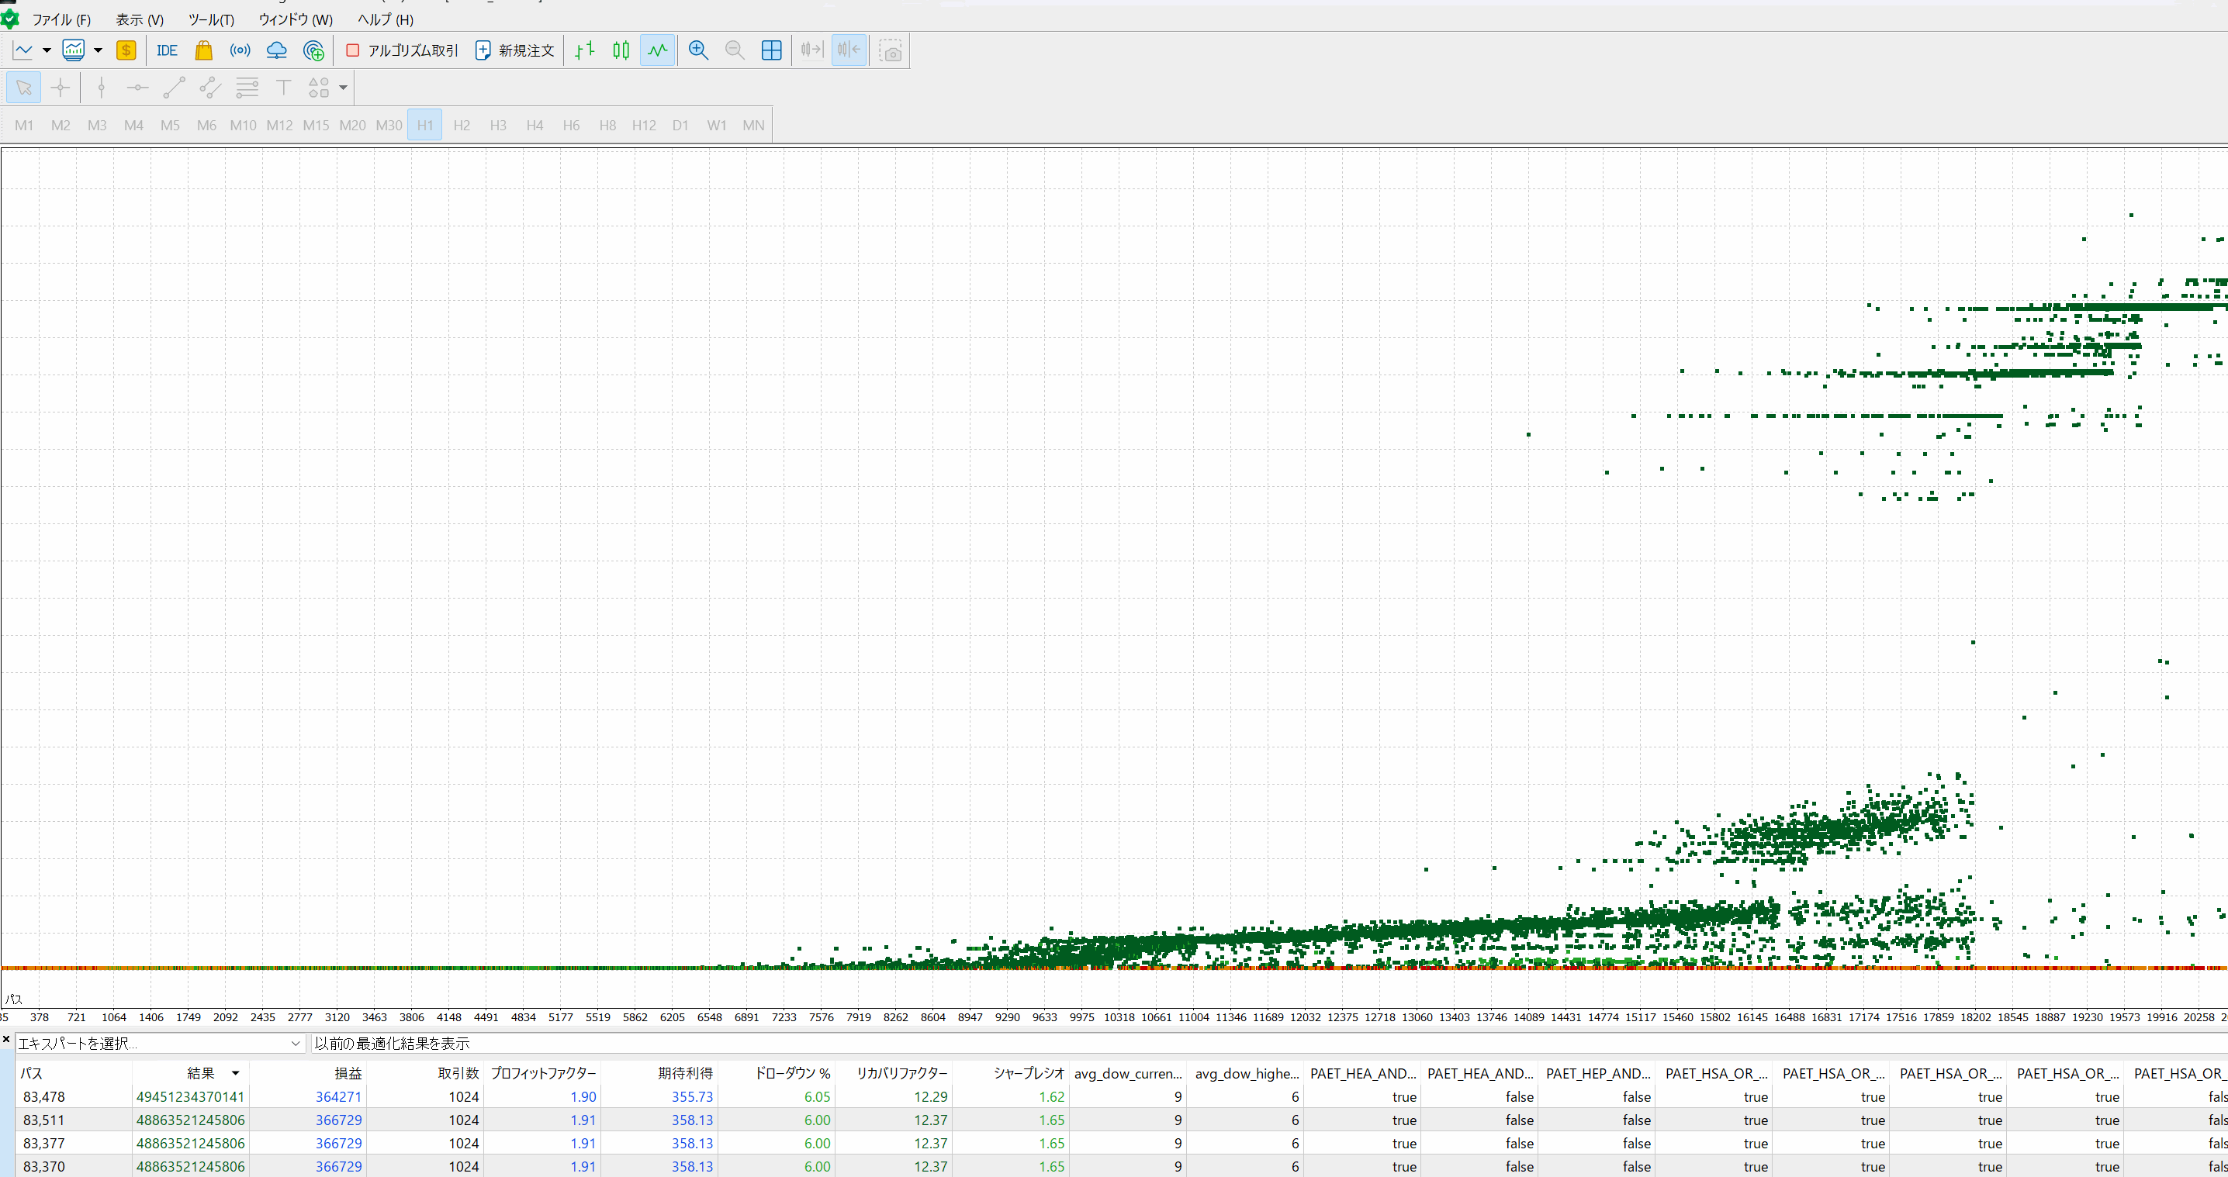Click the Signals broadcast icon
The image size is (2228, 1177).
tap(240, 50)
